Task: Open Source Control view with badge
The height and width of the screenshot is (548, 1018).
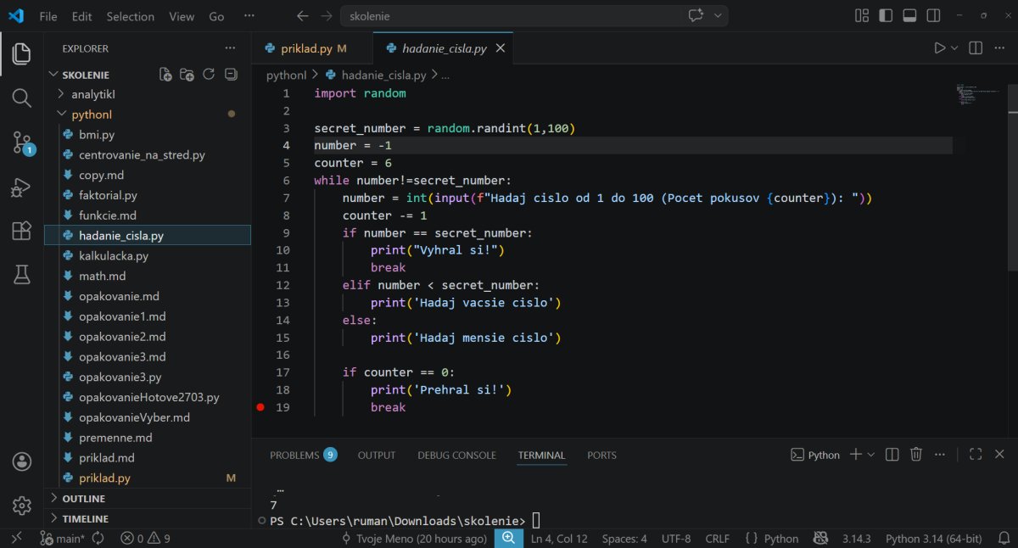Action: 22,143
